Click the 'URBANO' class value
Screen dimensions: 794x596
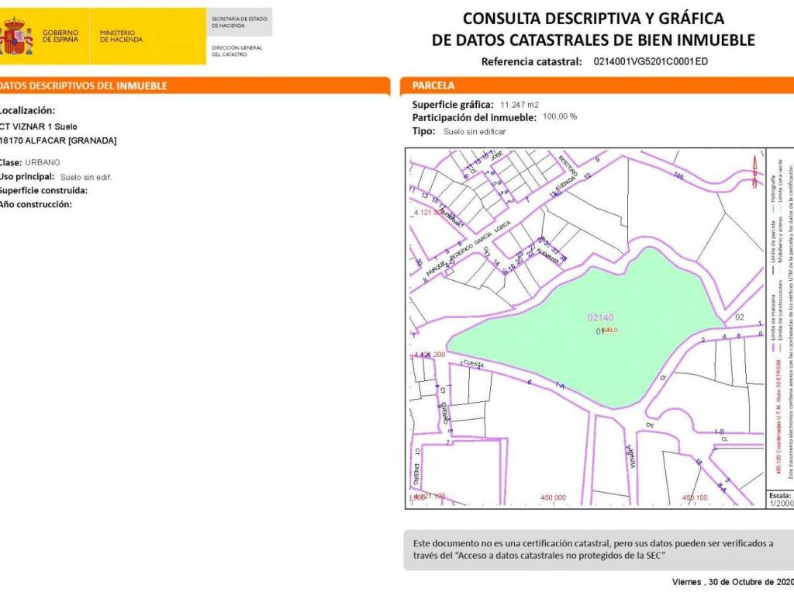click(43, 163)
